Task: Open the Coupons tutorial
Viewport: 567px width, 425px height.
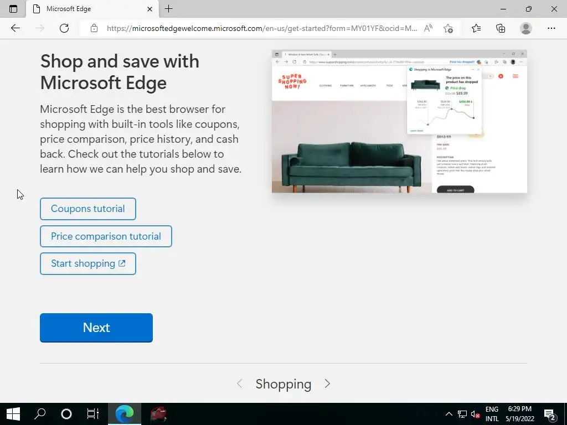Action: coord(88,209)
